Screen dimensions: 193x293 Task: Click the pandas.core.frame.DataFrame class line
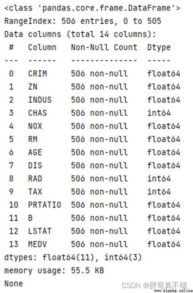click(92, 8)
